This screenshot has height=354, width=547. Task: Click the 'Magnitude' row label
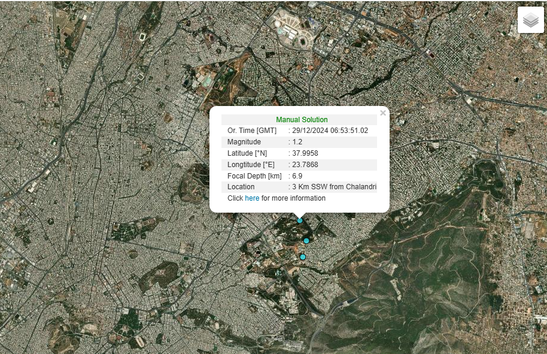point(244,142)
